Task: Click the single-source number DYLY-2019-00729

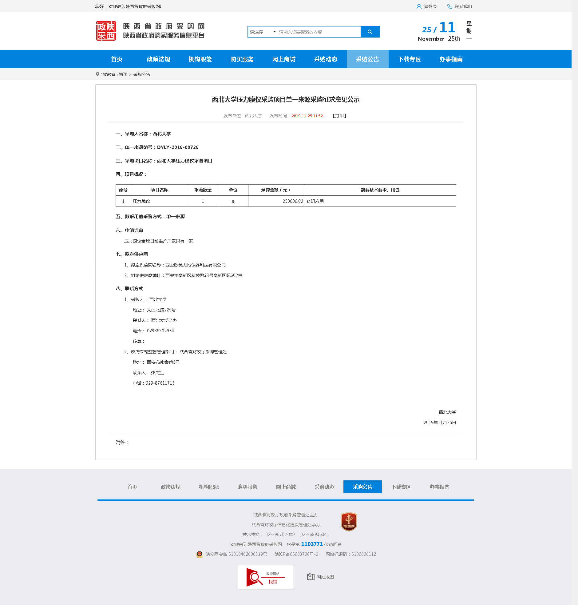Action: pos(178,147)
